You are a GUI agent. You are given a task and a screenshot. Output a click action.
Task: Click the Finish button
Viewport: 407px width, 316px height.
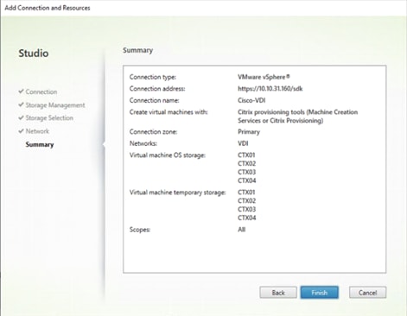319,293
